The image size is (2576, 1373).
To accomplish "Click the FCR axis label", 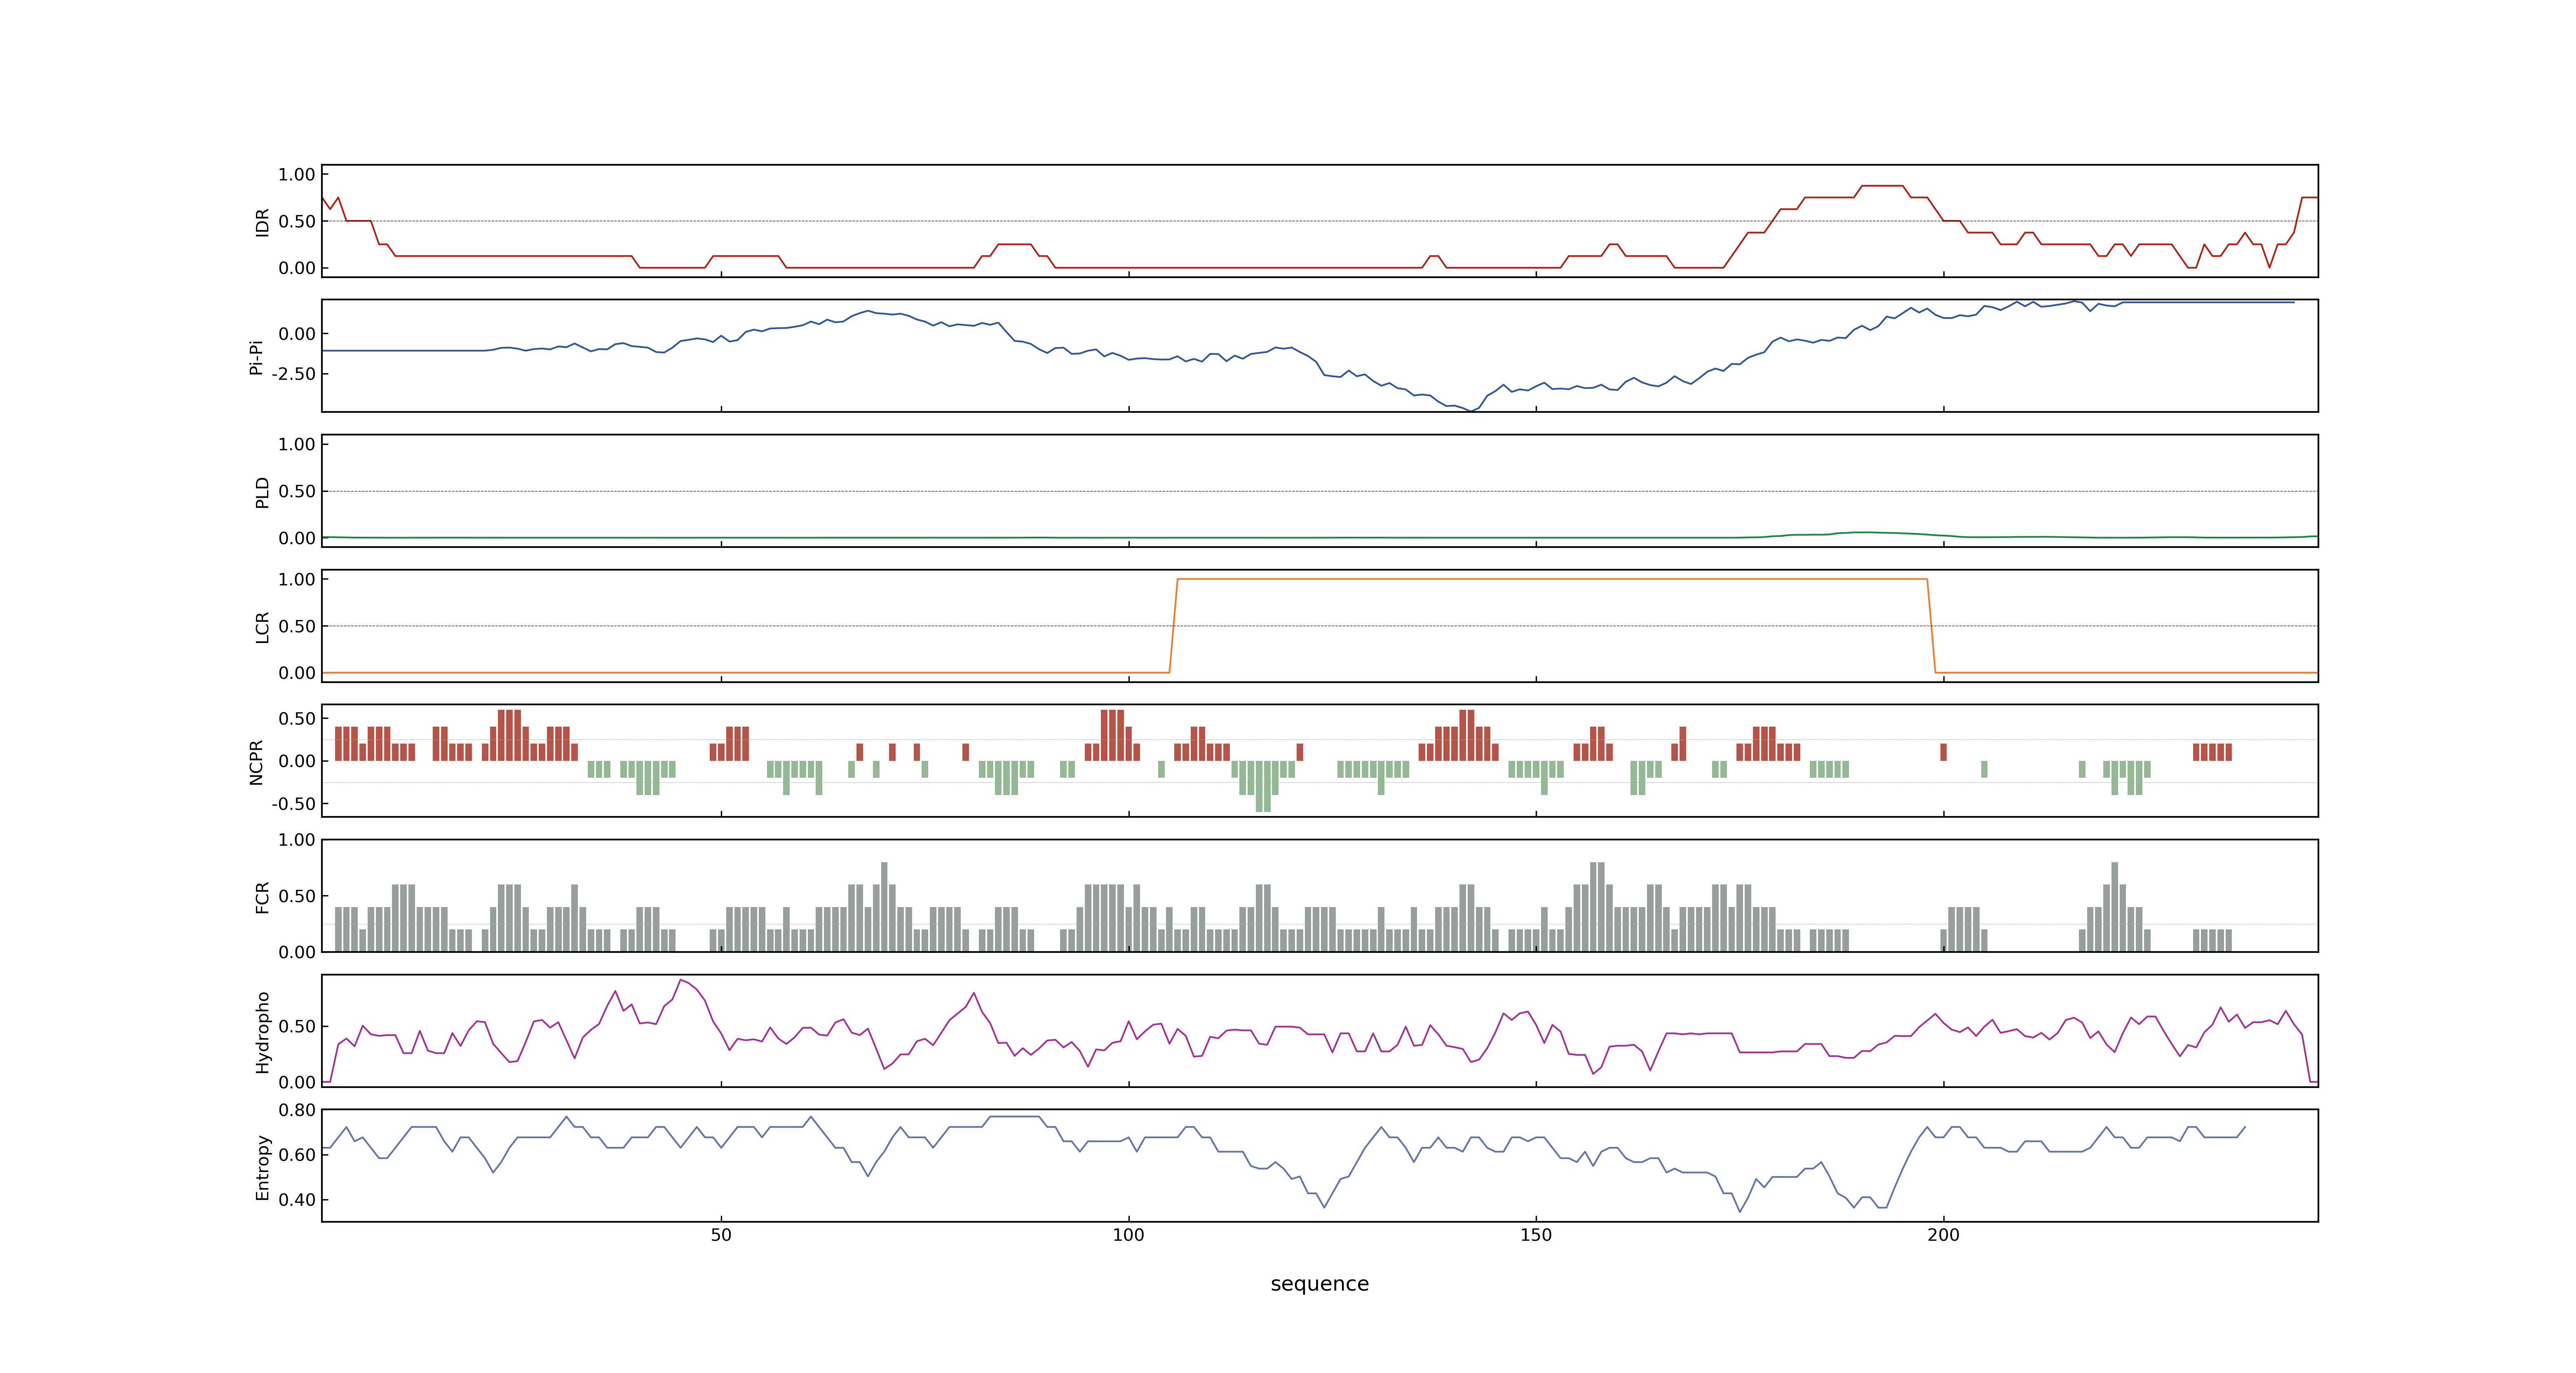I will pyautogui.click(x=262, y=896).
